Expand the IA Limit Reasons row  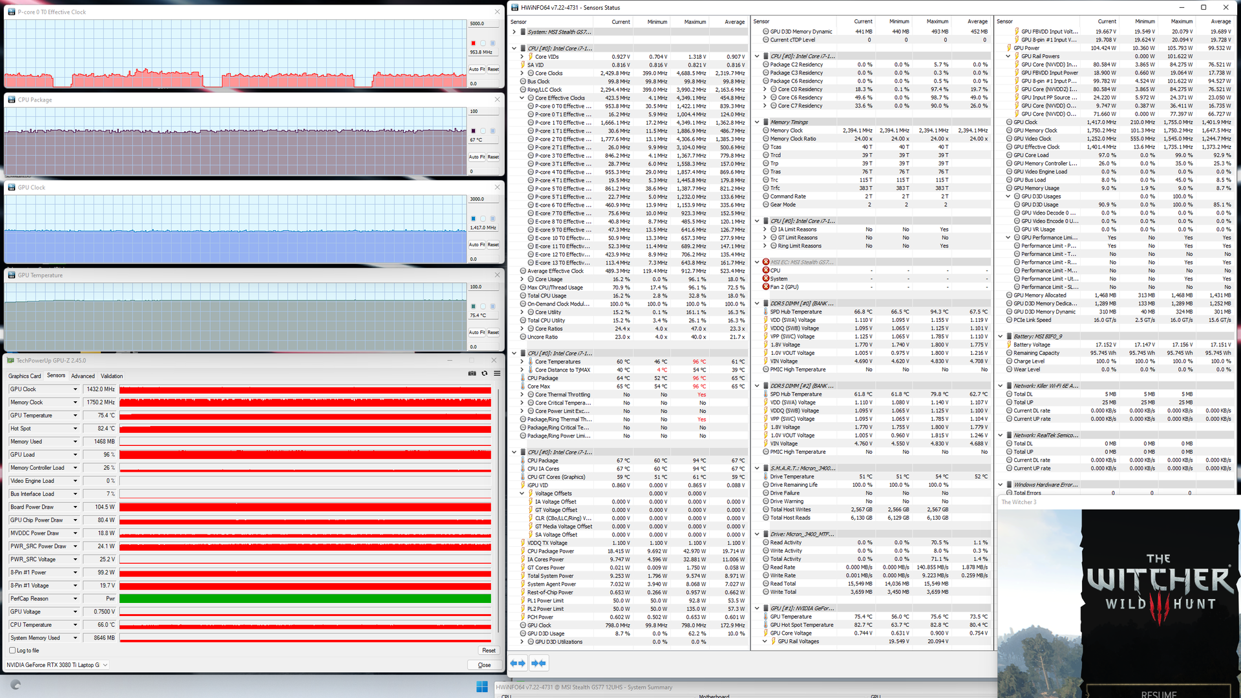[765, 229]
